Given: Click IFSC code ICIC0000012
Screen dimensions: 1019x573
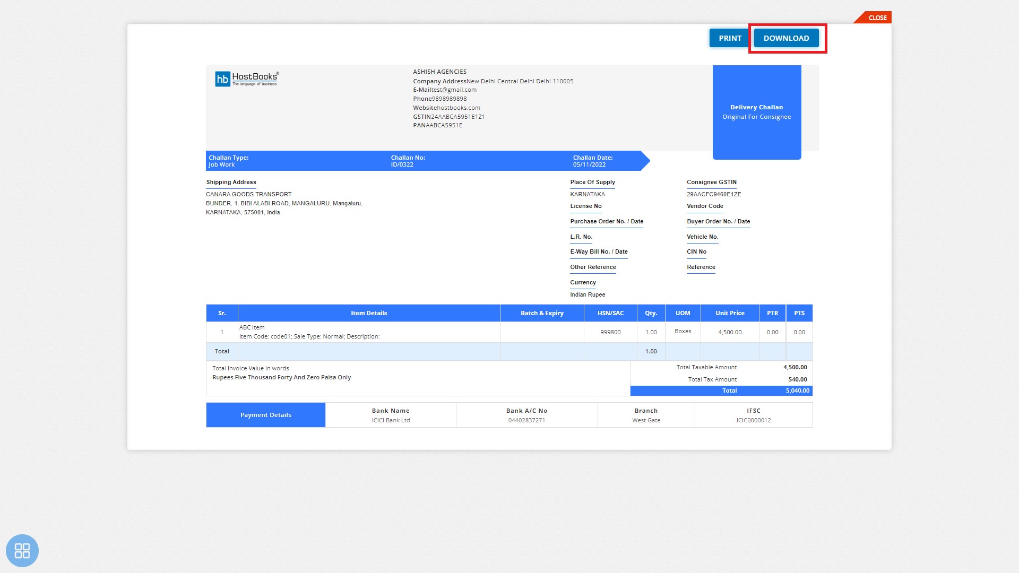Looking at the screenshot, I should click(x=754, y=420).
